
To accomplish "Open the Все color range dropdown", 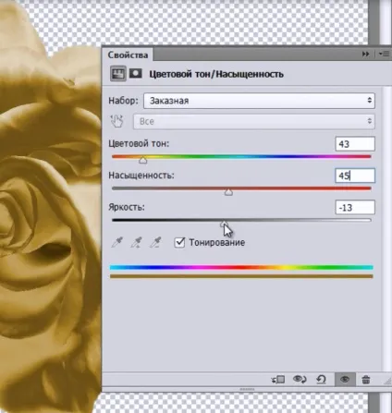I will [254, 121].
